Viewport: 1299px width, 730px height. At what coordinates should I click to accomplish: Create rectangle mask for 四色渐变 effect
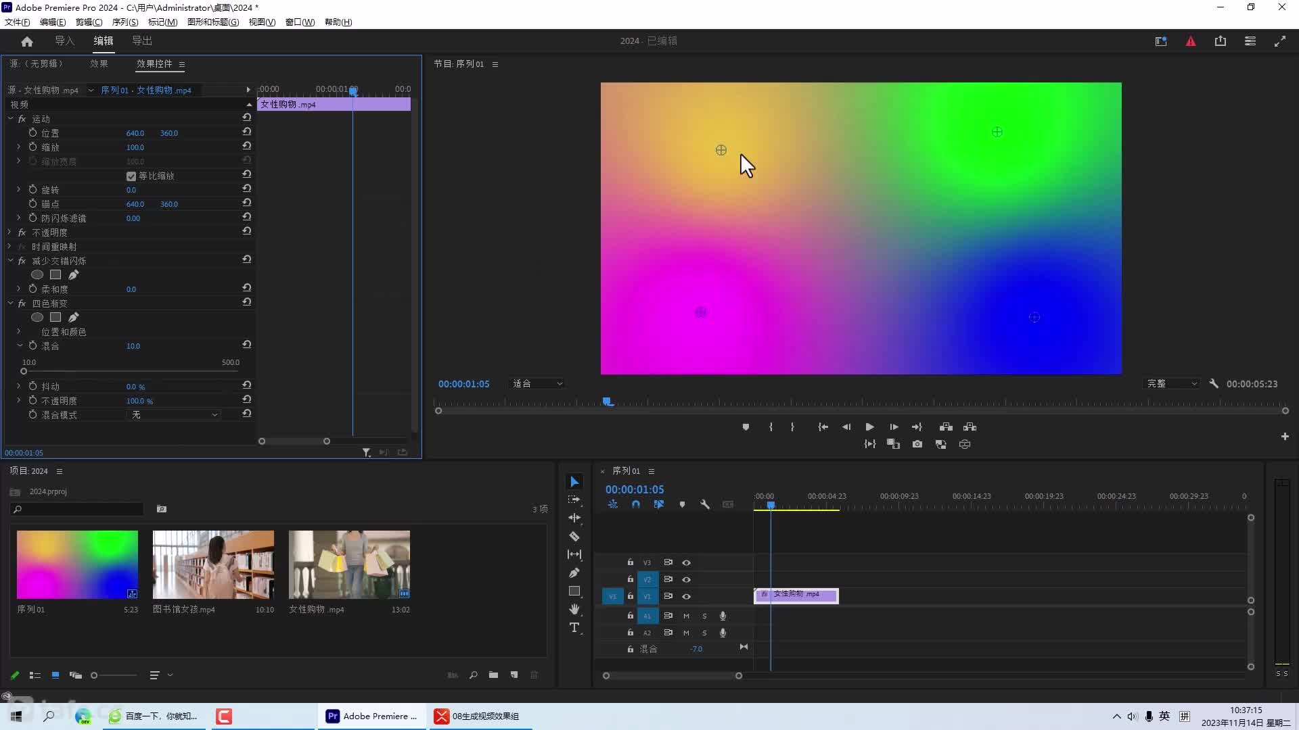[55, 317]
